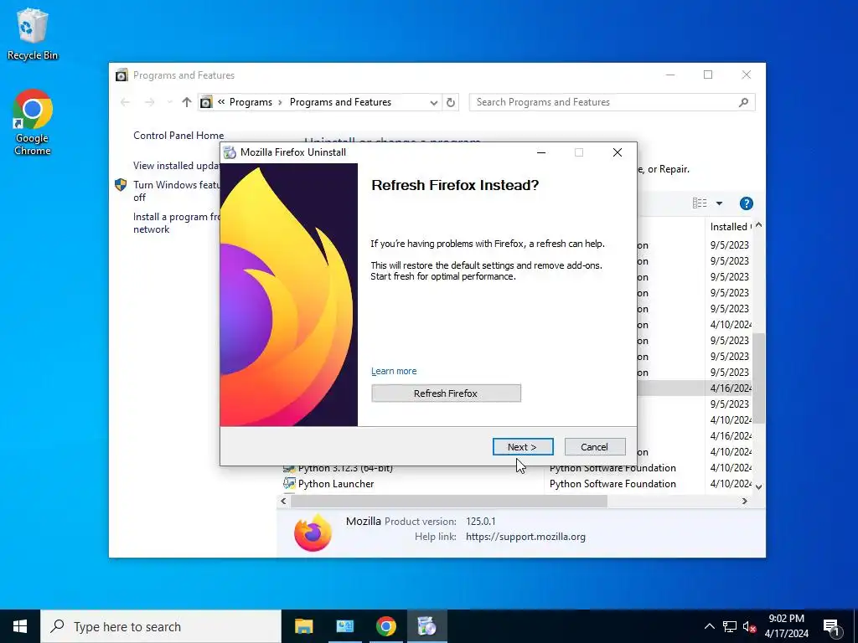Open the network status tray icon
This screenshot has width=858, height=643.
[x=730, y=626]
